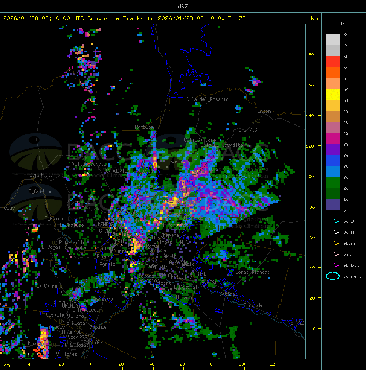366x370 pixels.
Task: Click the 'Zapata' map label
Action: [98, 327]
